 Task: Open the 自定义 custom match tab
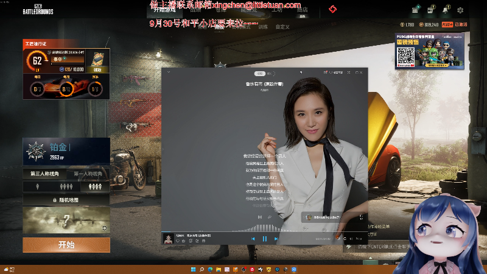pos(282,27)
